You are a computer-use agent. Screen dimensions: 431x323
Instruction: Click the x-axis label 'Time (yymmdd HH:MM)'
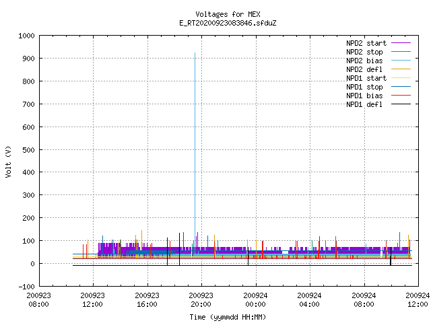pyautogui.click(x=228, y=317)
